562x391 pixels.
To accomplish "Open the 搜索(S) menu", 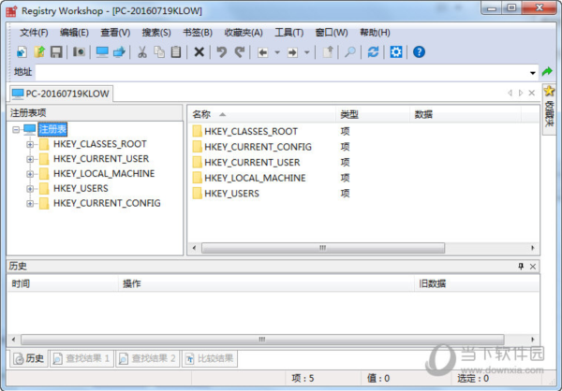I will pos(156,33).
